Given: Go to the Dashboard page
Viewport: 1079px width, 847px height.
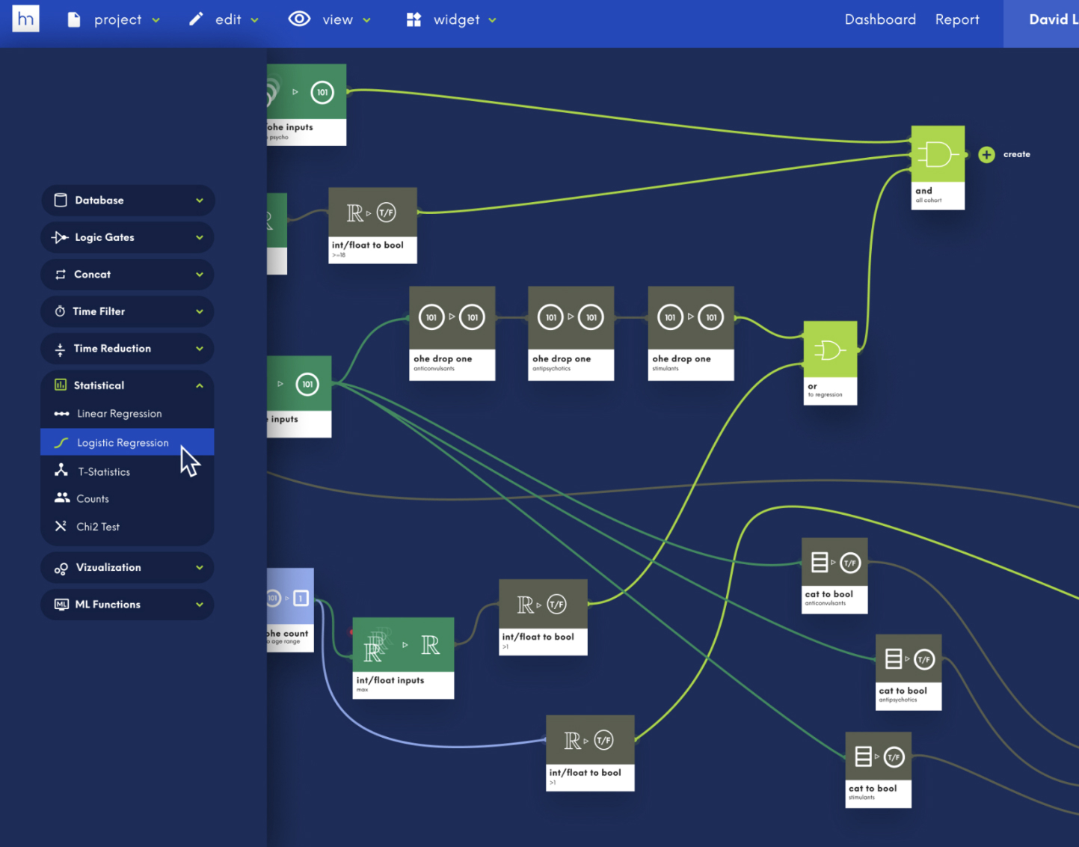Looking at the screenshot, I should (x=880, y=19).
